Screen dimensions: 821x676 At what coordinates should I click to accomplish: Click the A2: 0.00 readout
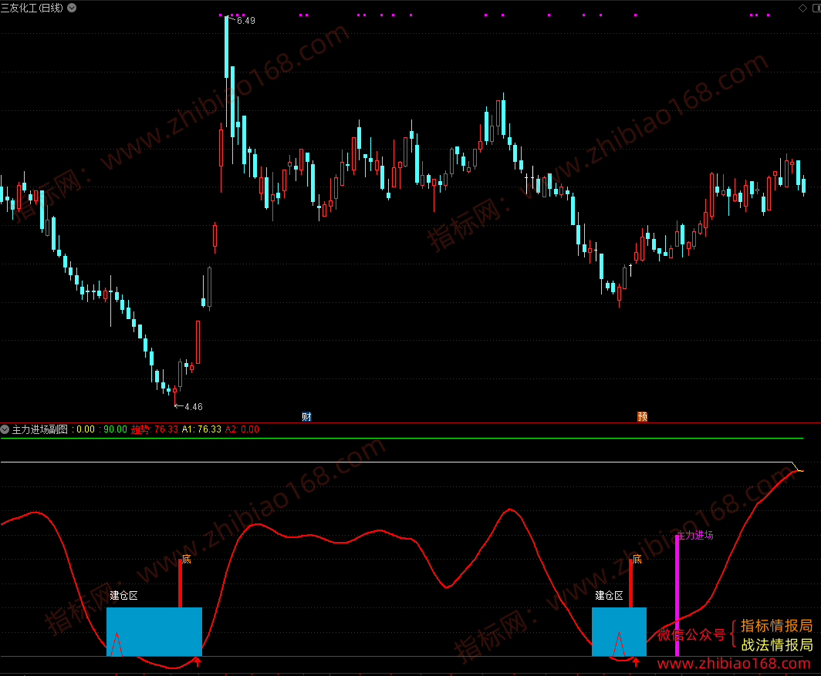click(x=242, y=429)
